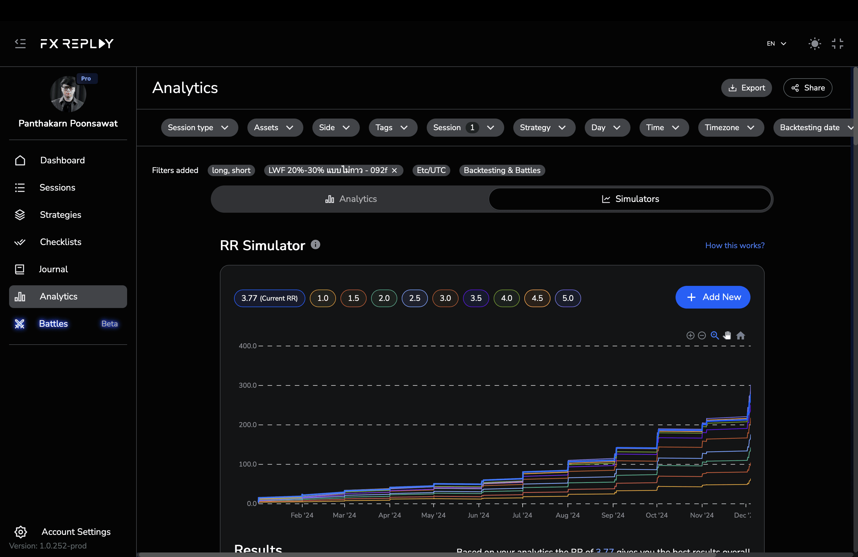Open RR Simulator info icon

click(316, 245)
